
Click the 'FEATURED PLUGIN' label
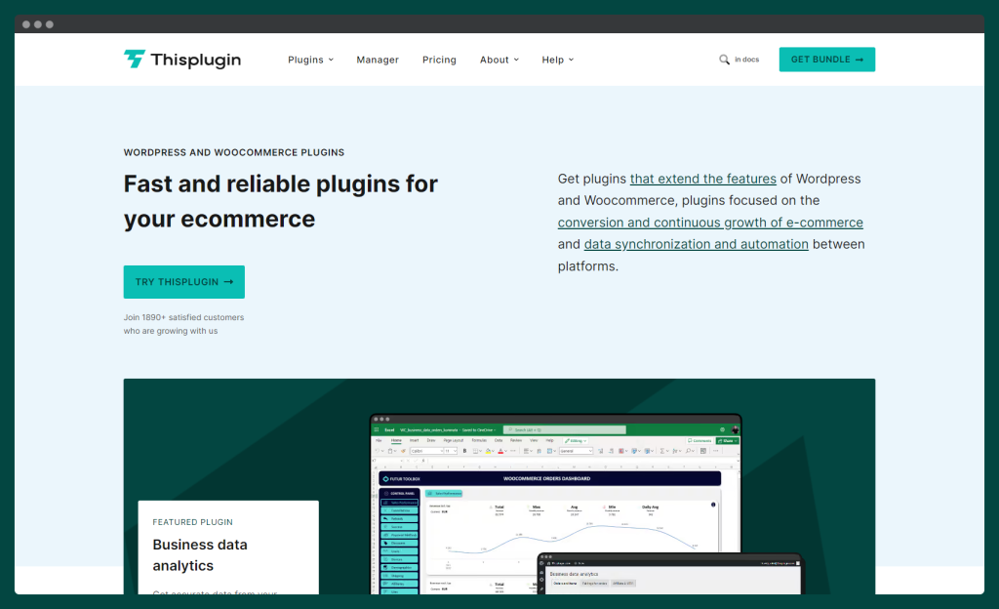pos(192,522)
